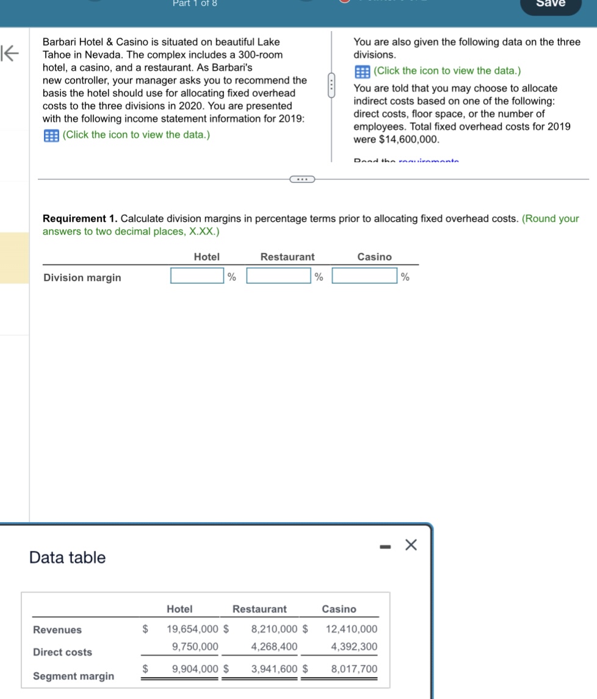Click the Hotel column header in data table
This screenshot has height=699, width=597.
click(179, 609)
